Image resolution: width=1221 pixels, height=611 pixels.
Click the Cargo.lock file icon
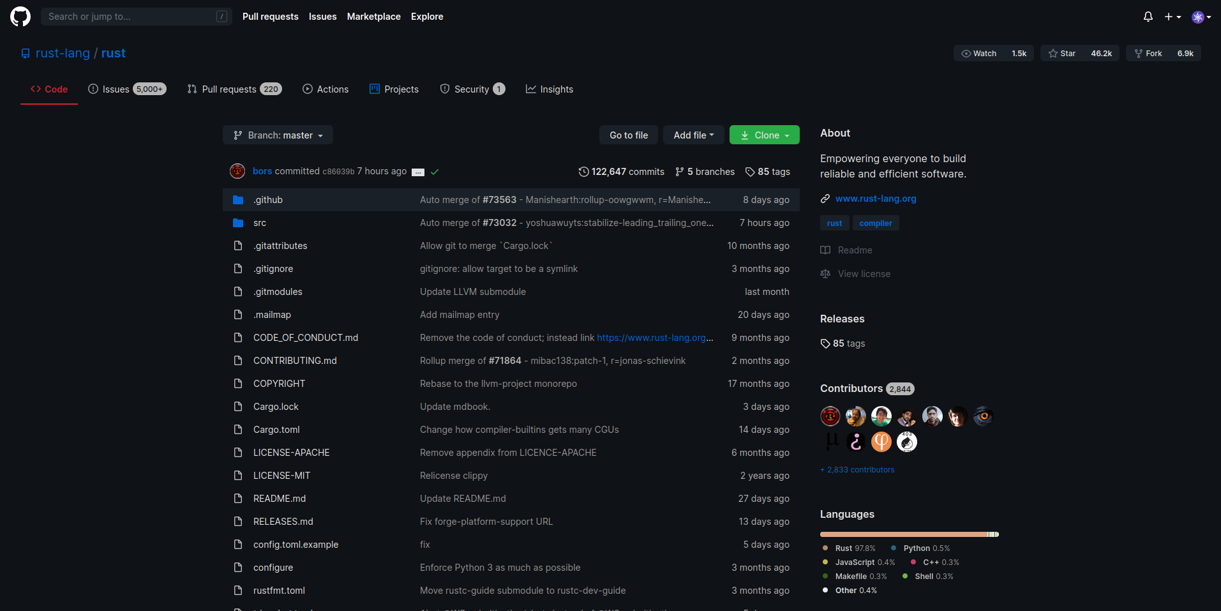point(238,407)
